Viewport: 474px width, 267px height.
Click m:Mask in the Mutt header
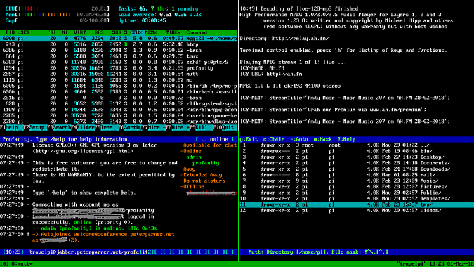(x=323, y=139)
